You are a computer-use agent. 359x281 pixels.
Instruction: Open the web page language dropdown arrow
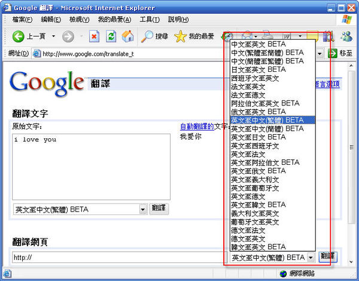[311, 258]
